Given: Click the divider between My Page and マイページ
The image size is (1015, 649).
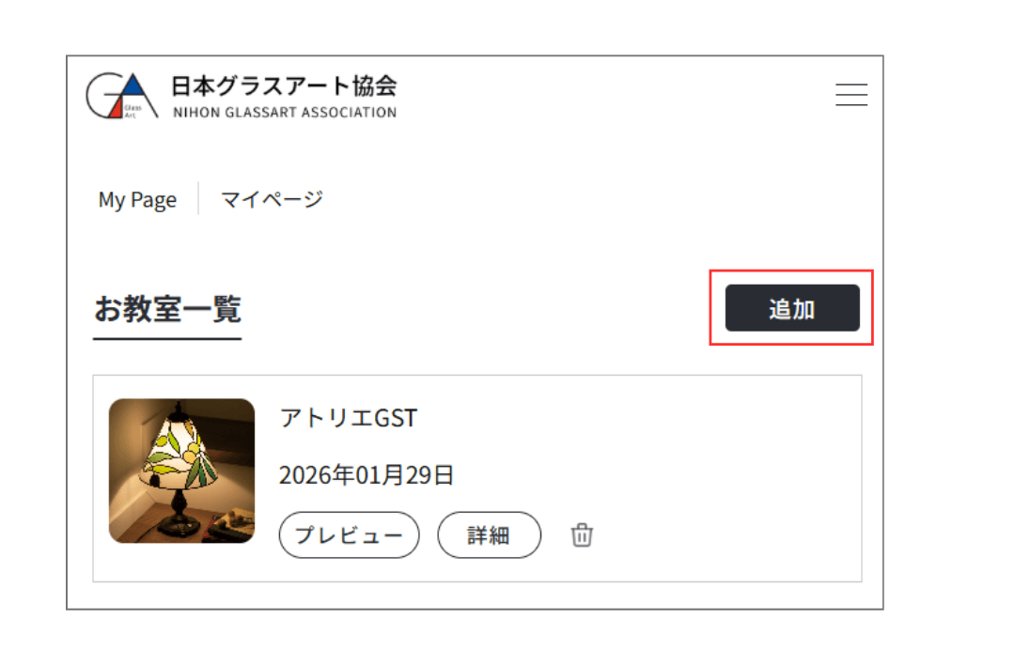Looking at the screenshot, I should point(198,198).
